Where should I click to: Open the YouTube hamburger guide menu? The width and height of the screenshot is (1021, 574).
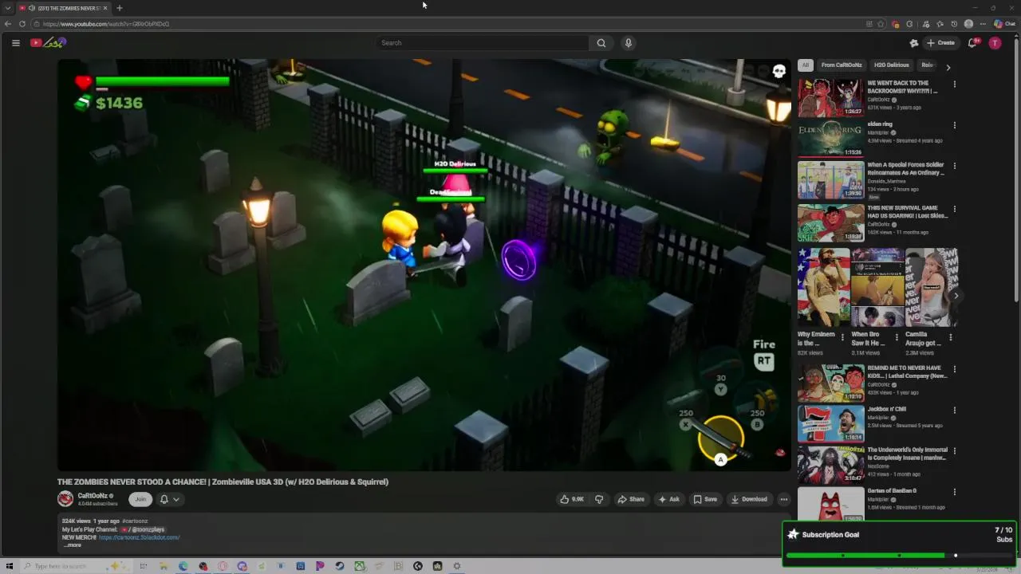(15, 43)
